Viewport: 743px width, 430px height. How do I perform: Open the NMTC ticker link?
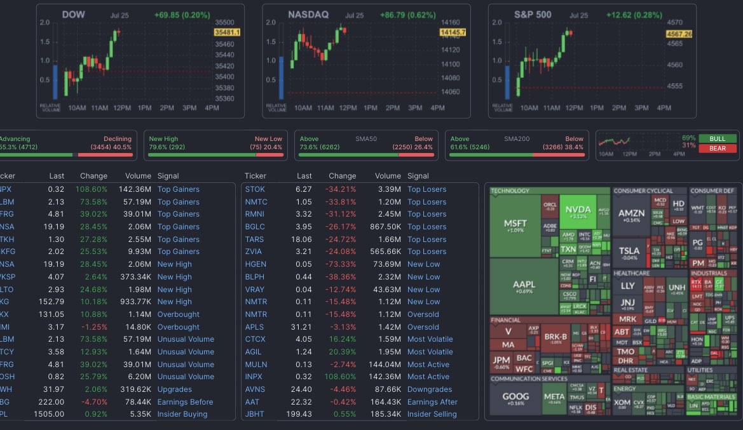coord(256,202)
